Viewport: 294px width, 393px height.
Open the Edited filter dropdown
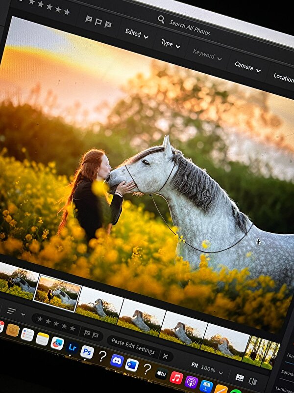[137, 34]
